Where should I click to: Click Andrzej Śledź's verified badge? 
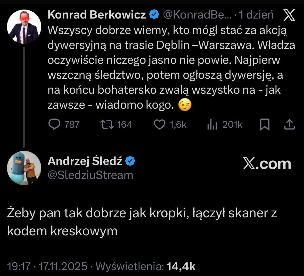click(x=130, y=161)
